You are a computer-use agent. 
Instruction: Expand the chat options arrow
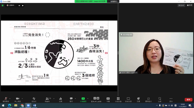[75, 99]
